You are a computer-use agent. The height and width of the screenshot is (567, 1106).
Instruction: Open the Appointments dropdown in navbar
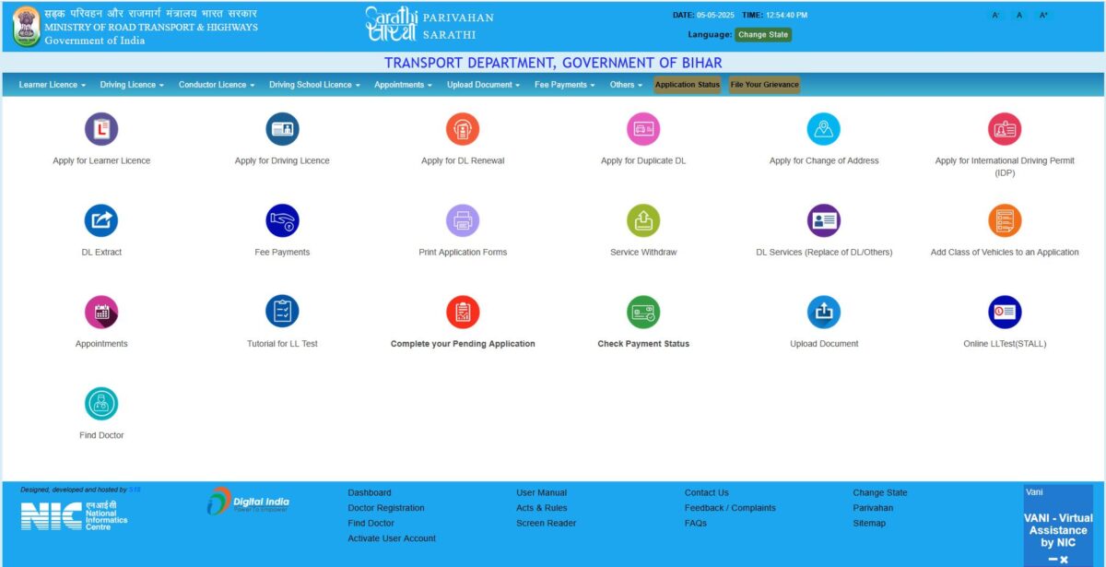(x=403, y=85)
